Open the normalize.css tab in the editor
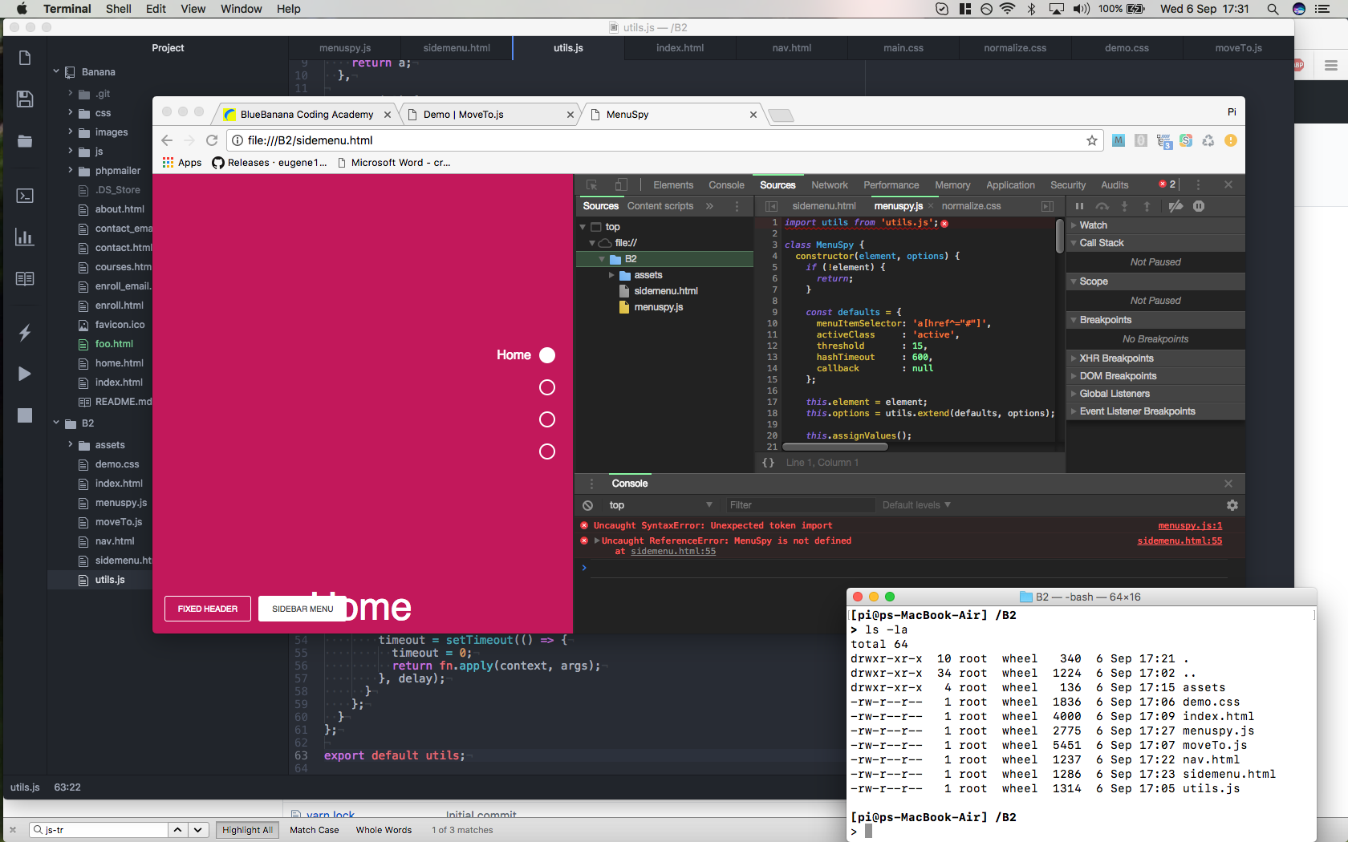 pos(1015,48)
